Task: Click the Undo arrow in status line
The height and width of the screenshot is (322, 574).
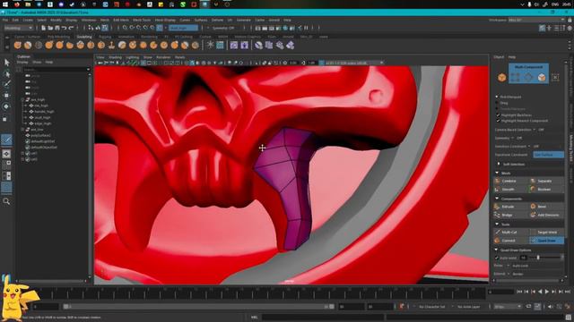Action: click(x=64, y=28)
